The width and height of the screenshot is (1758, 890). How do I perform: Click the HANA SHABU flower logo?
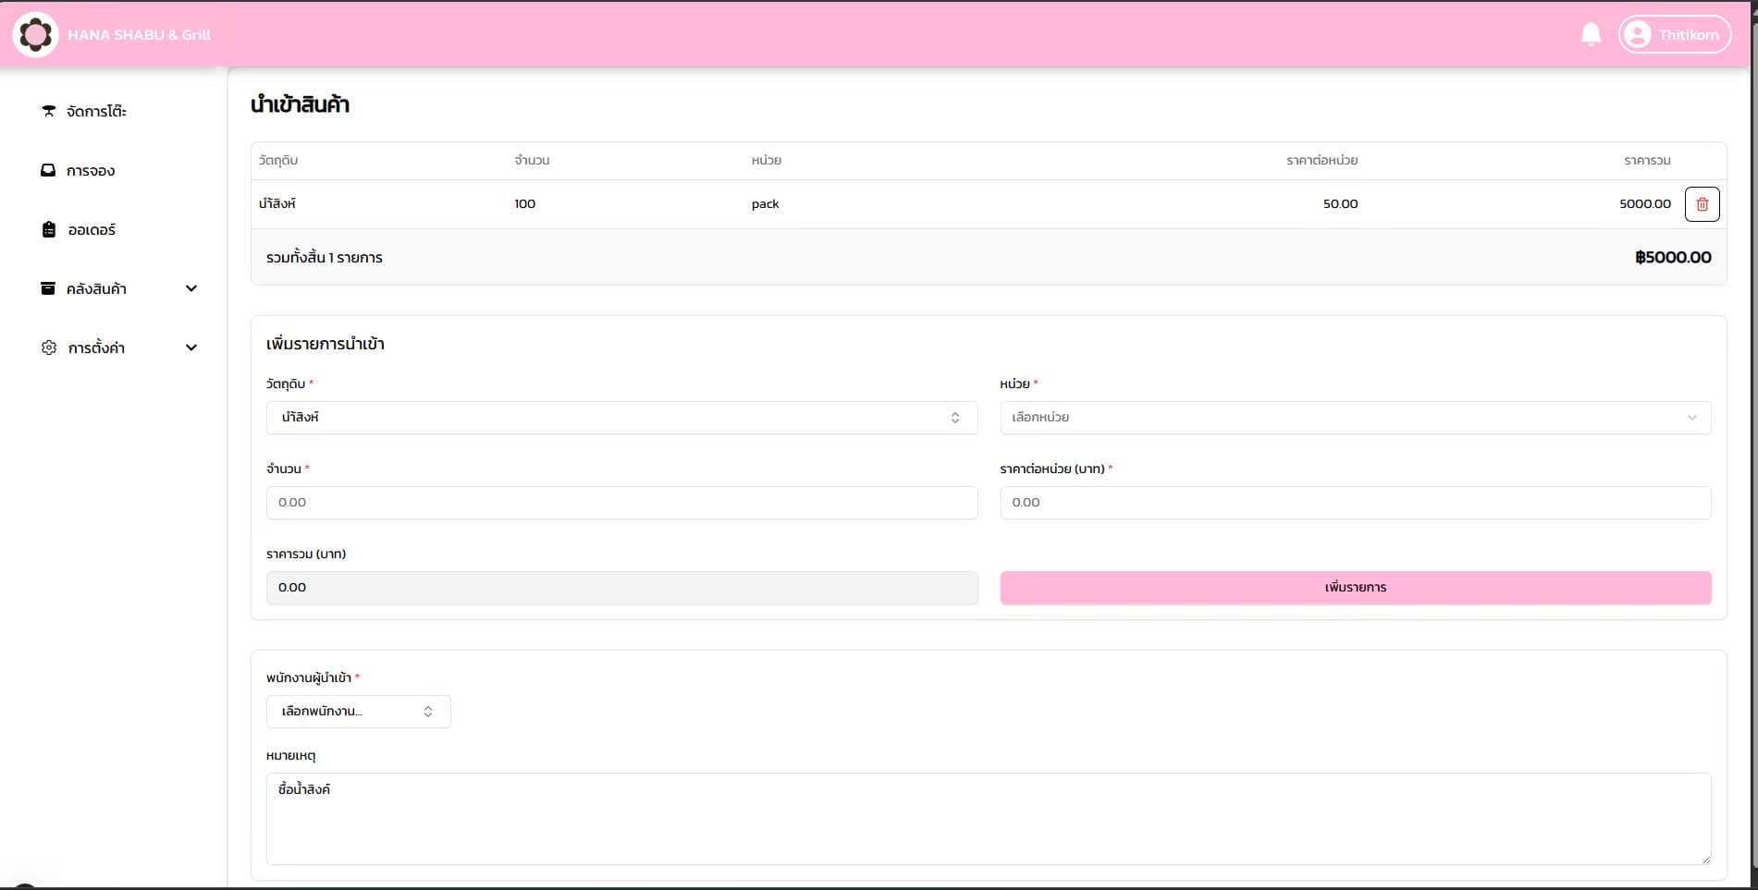pos(35,34)
